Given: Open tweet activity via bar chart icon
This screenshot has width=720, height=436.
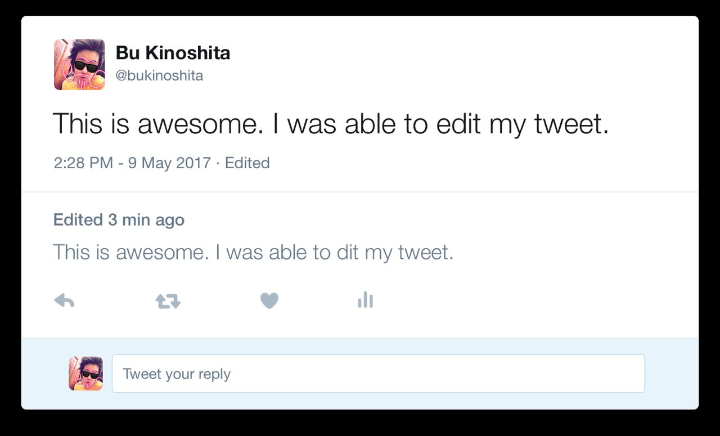Looking at the screenshot, I should 365,300.
